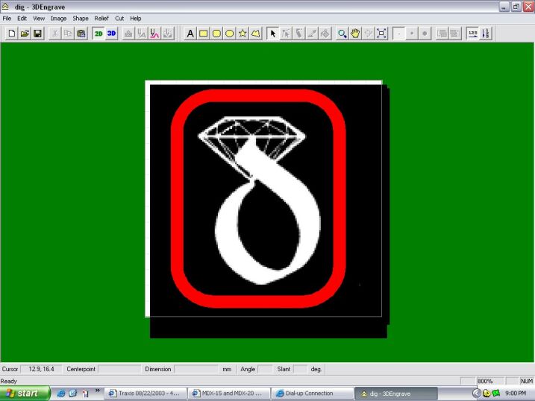The image size is (535, 401).
Task: Open the Shape menu
Action: point(80,18)
